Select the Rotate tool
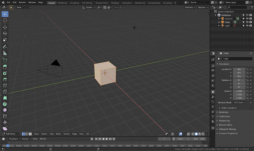The width and height of the screenshot is (254, 151). pos(5,34)
